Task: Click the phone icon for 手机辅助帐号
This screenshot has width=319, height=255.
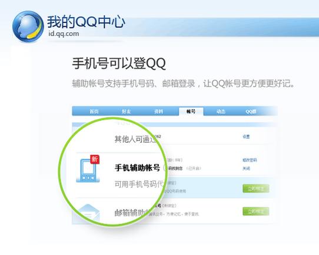Action: point(88,171)
